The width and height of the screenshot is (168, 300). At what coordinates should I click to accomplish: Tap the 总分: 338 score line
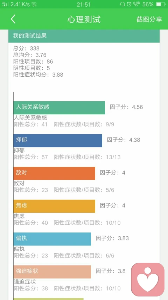click(x=26, y=49)
